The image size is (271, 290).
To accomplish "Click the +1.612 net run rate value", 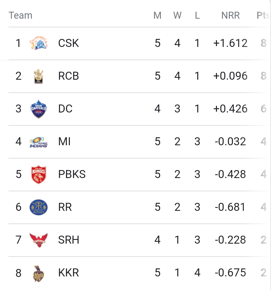I will [230, 43].
